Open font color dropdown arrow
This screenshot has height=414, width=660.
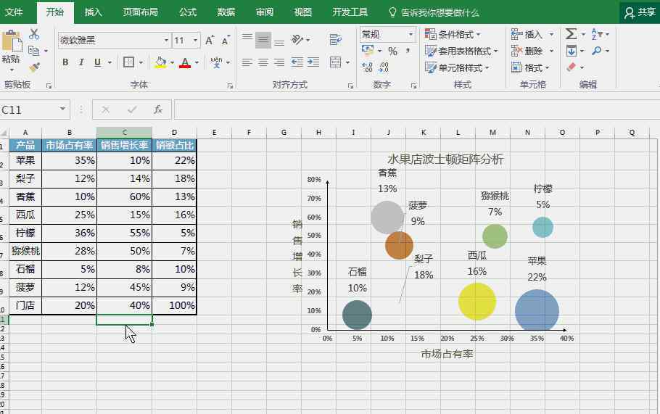point(197,63)
